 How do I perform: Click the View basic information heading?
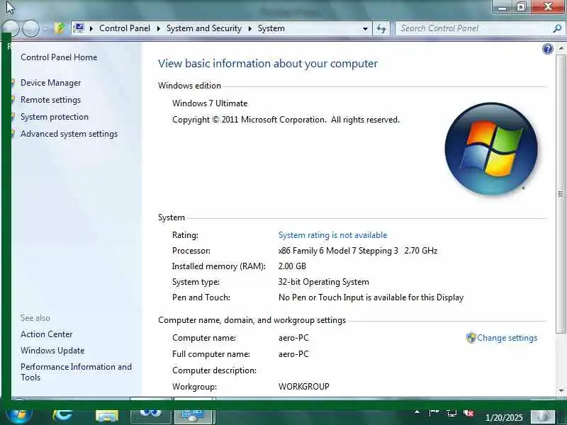268,64
